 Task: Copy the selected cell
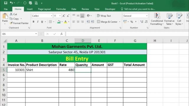pyautogui.click(x=14, y=19)
